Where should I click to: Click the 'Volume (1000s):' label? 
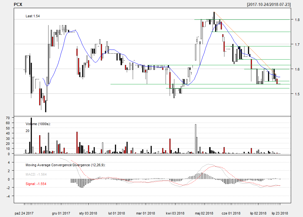38,124
